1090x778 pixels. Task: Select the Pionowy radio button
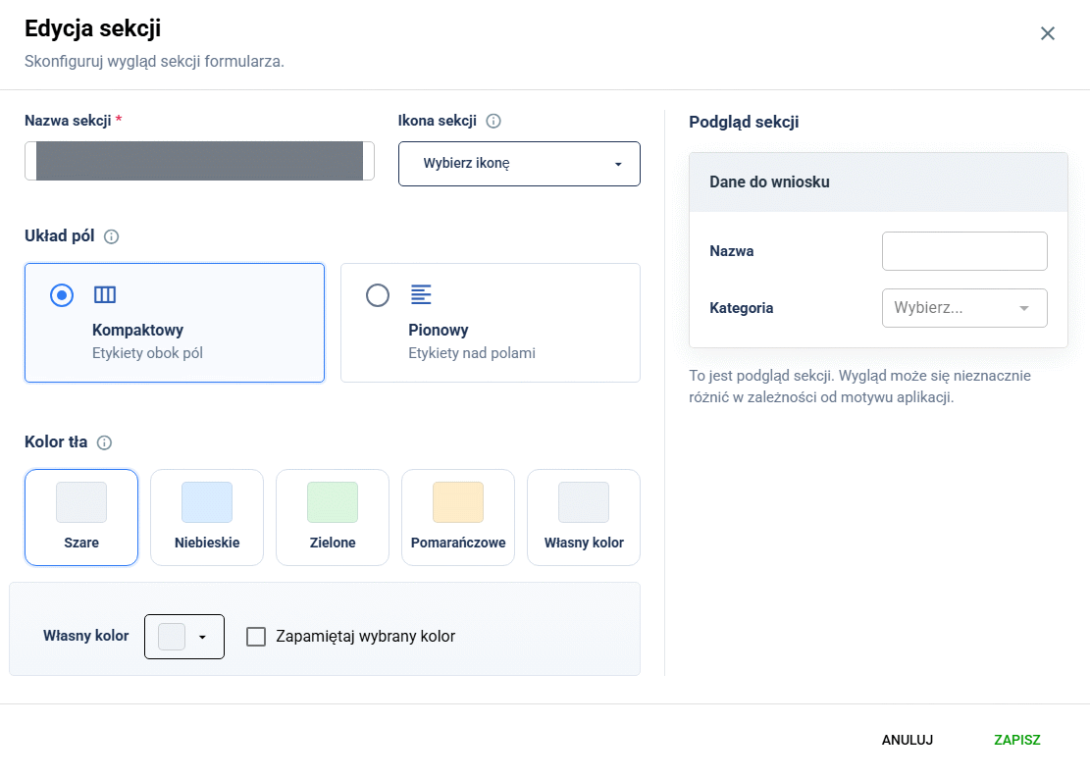tap(378, 295)
